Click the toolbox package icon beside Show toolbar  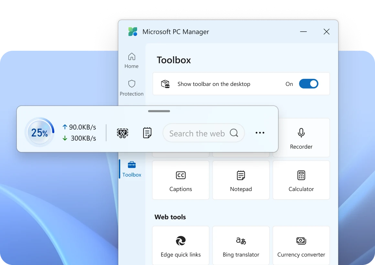pos(166,84)
